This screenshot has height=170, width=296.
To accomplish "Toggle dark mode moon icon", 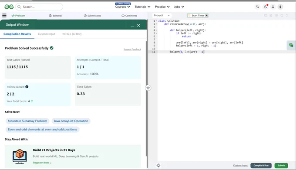I will click(266, 7).
